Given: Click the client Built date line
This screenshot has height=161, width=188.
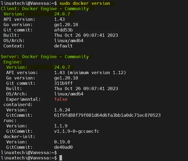Looking at the screenshot, I should (x=61, y=35).
